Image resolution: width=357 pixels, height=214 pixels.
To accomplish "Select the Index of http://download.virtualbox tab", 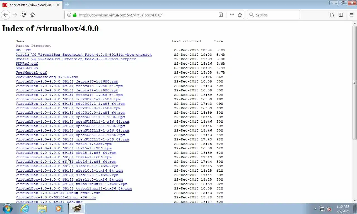I will (x=31, y=5).
